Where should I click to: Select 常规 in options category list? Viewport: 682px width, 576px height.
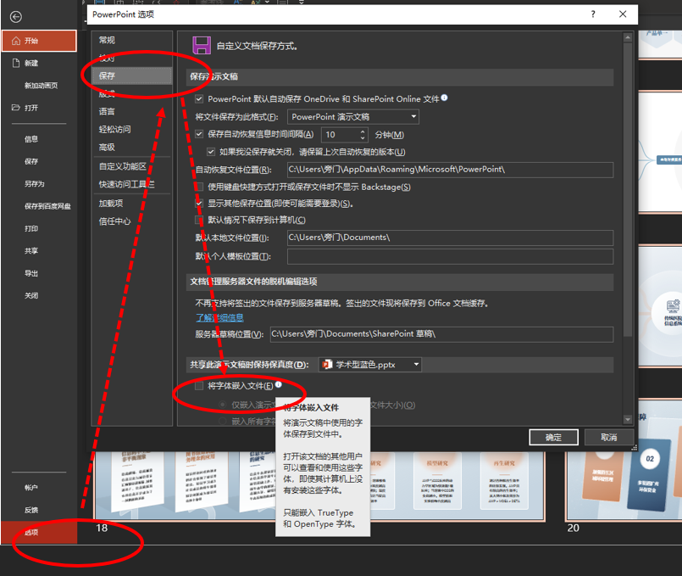132,40
